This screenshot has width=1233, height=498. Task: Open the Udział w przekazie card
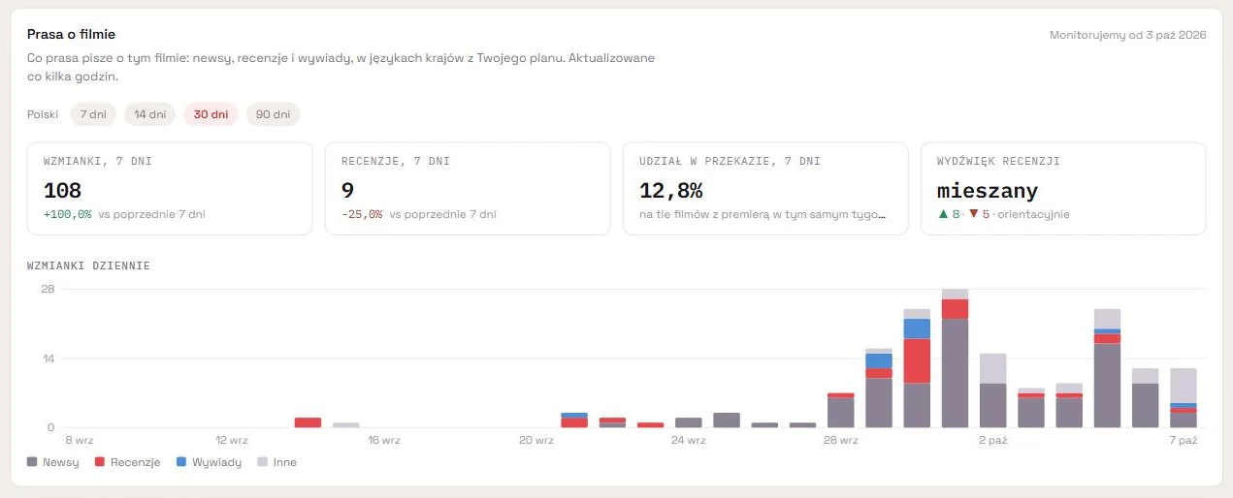tap(765, 189)
